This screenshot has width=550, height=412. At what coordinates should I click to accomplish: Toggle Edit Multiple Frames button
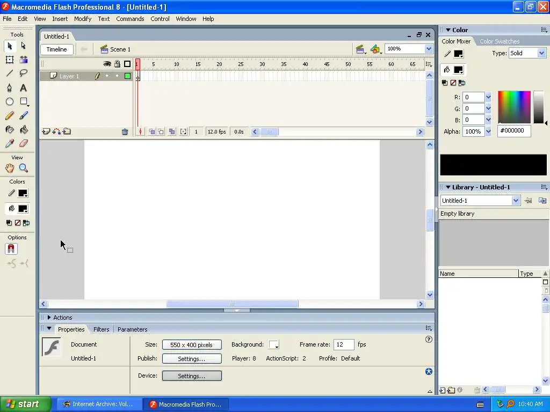coord(172,132)
